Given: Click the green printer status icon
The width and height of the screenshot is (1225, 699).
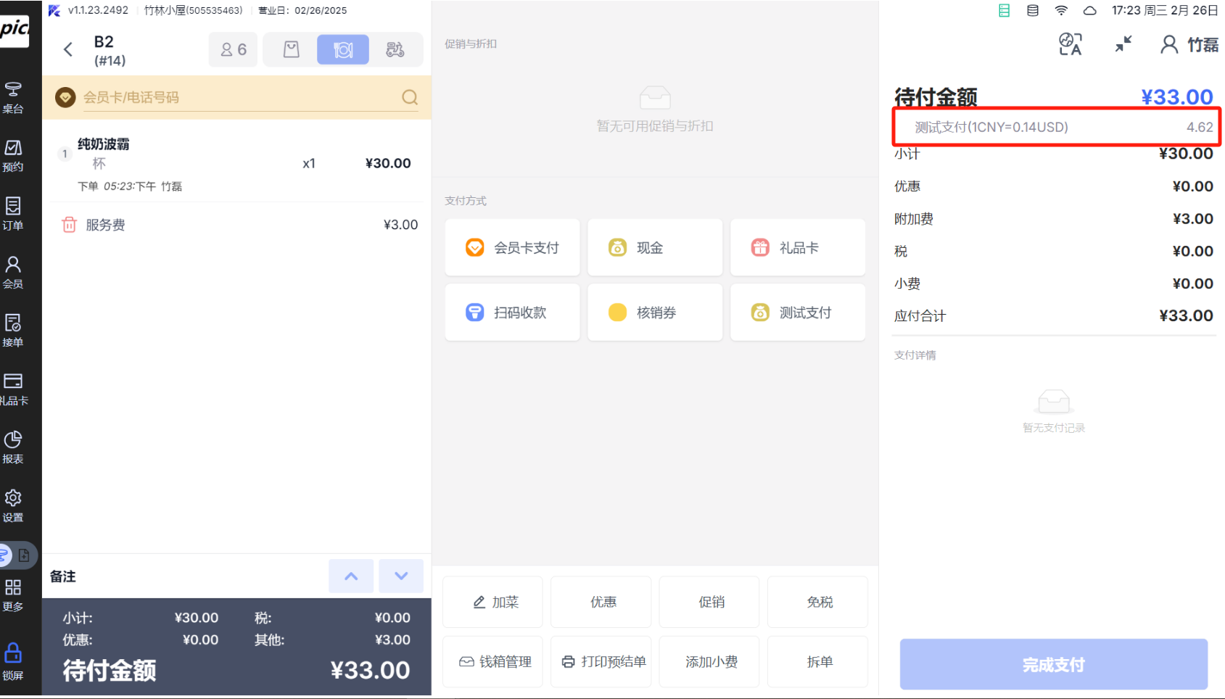Looking at the screenshot, I should click(x=1004, y=10).
